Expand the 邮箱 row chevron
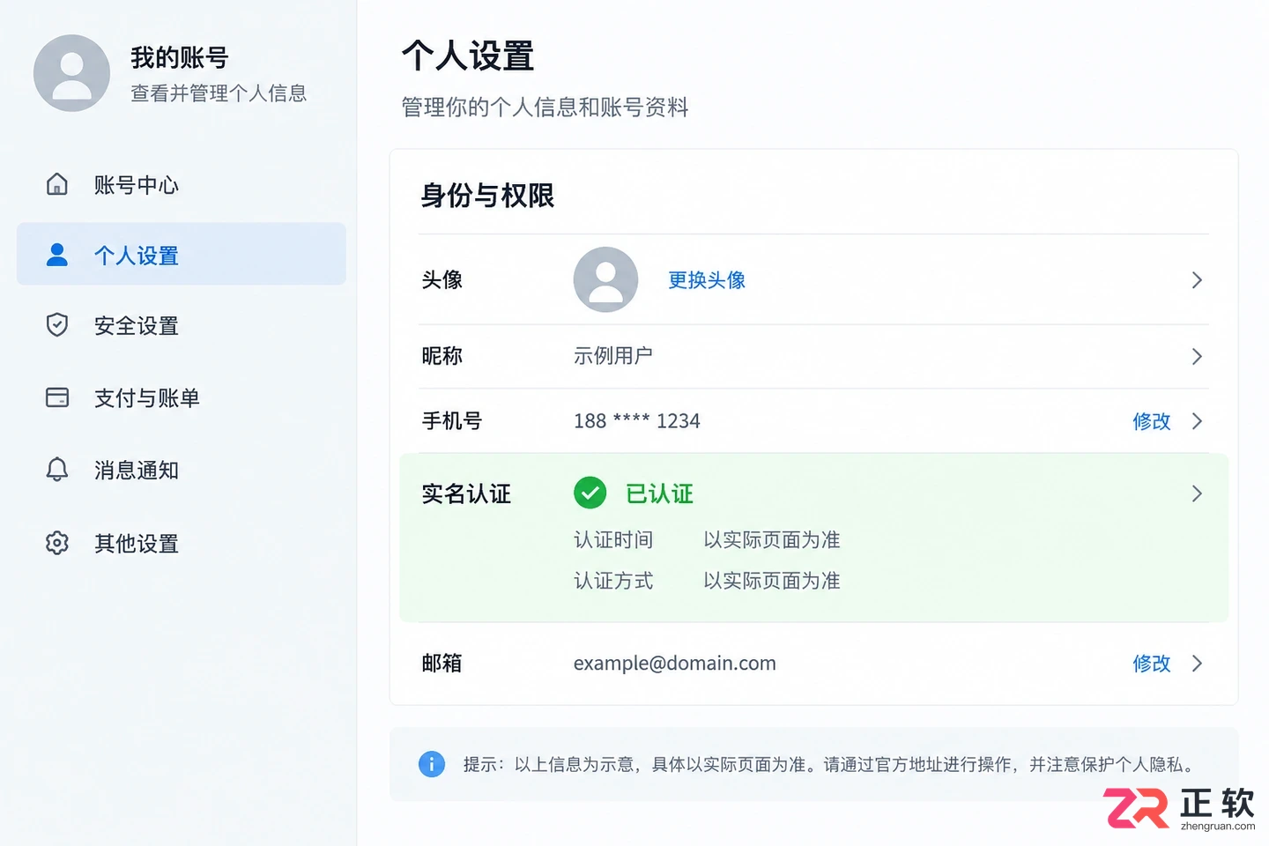Image resolution: width=1269 pixels, height=846 pixels. pyautogui.click(x=1197, y=664)
